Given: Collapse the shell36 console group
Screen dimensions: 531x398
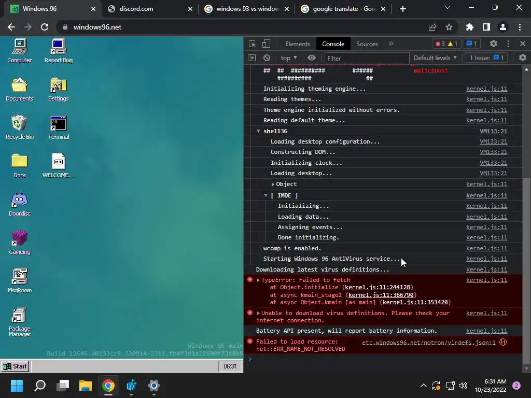Looking at the screenshot, I should click(x=258, y=131).
